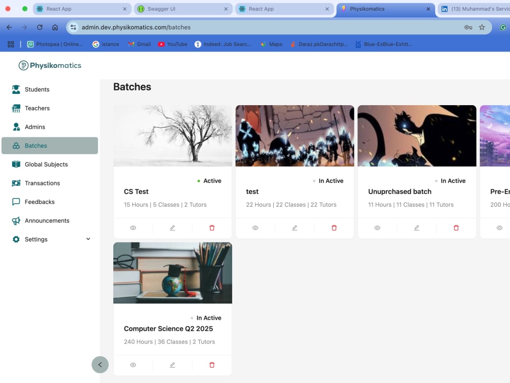This screenshot has width=510, height=383.
Task: Click the Admins person icon
Action: pos(16,127)
